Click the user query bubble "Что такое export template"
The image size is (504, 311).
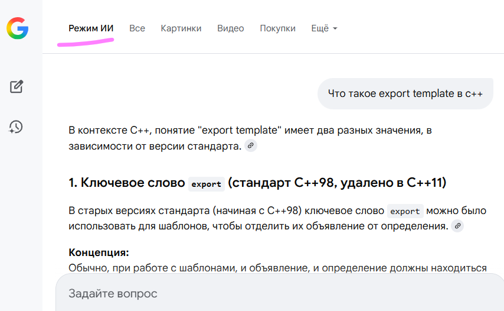(405, 93)
